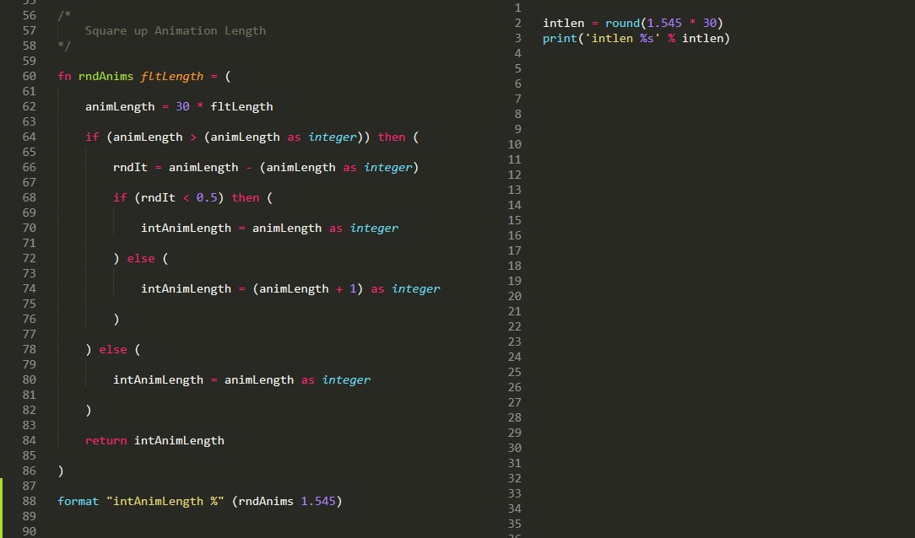
Task: Click italic parameter "fltLength" on line 60
Action: point(171,77)
